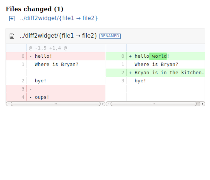
Task: Click "Where is Bryan?" in the right pane
Action: click(x=156, y=64)
